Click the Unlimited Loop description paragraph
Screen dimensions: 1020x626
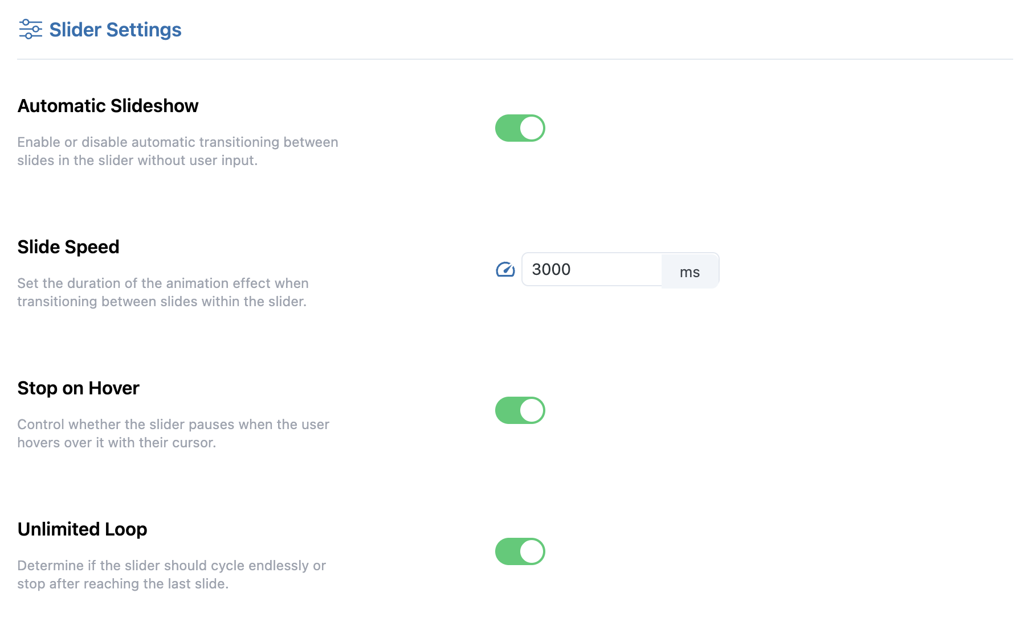(x=171, y=575)
